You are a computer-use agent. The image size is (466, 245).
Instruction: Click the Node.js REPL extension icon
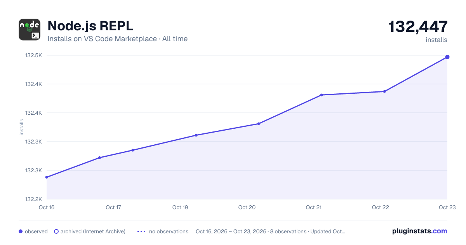[x=30, y=30]
